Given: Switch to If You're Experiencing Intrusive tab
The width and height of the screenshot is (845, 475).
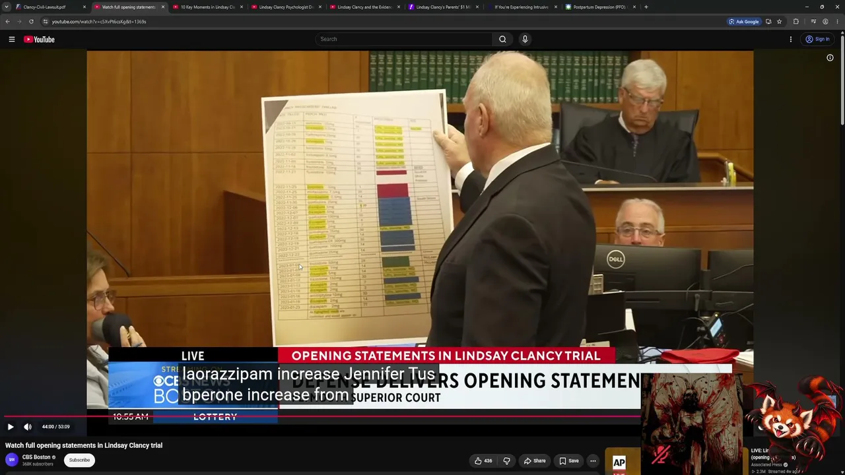Looking at the screenshot, I should tap(522, 7).
